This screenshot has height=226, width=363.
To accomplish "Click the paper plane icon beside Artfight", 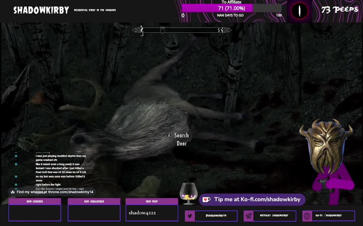I will (x=248, y=216).
